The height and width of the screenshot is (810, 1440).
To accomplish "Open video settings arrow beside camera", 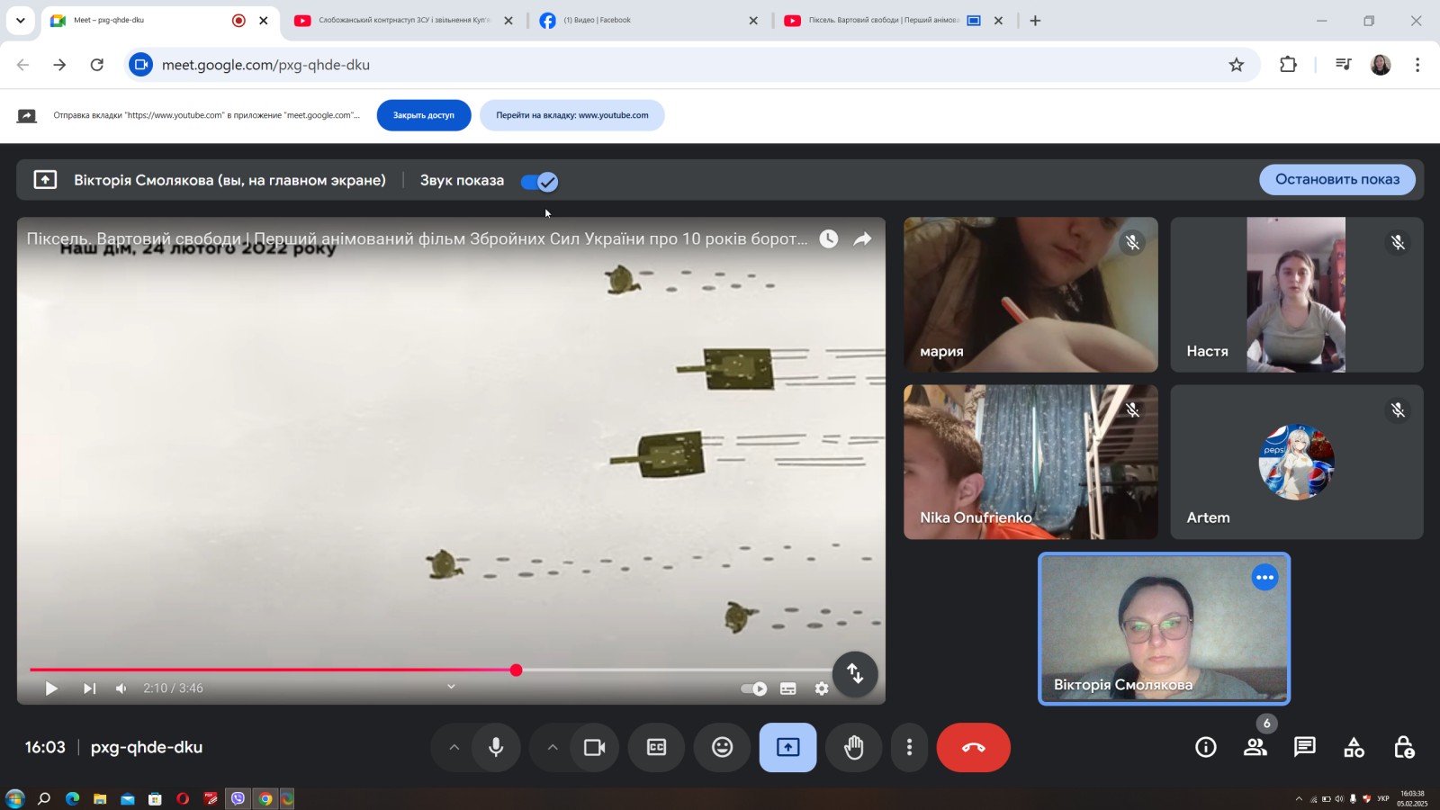I will (553, 747).
